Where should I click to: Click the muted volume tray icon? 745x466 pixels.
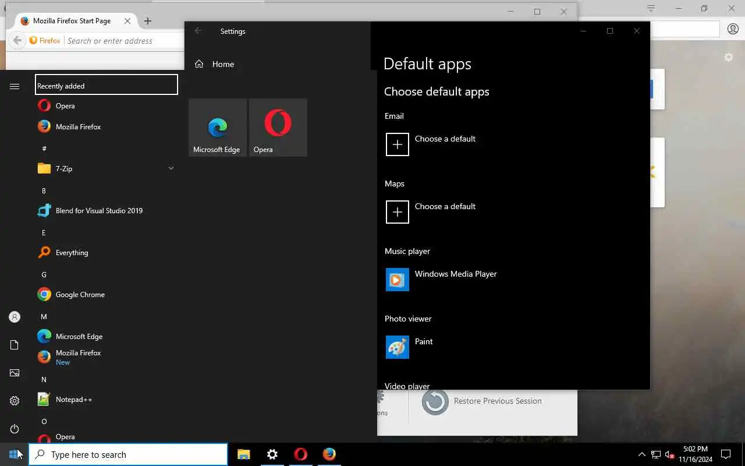pos(669,454)
